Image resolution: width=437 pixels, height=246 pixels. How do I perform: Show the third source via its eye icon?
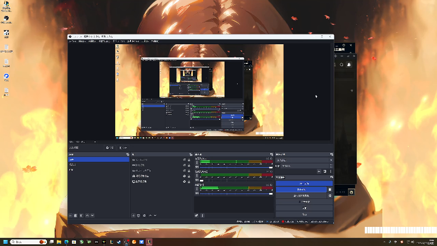185,171
